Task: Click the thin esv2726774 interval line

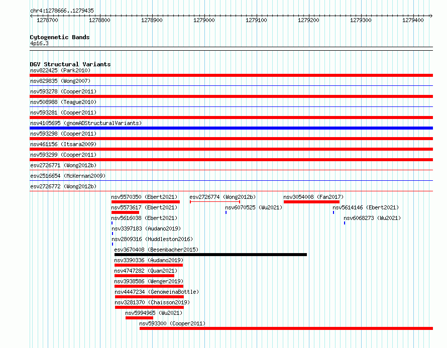Action: tap(215, 202)
